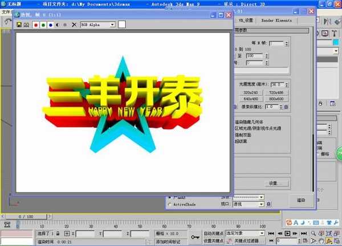Open the 文件 menu
The image size is (342, 246).
pos(6,12)
